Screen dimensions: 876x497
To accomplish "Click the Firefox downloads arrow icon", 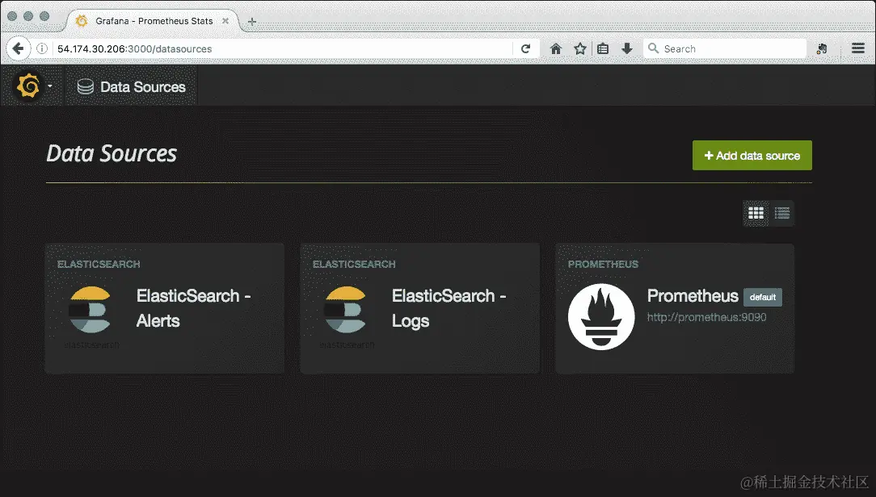I will point(627,48).
